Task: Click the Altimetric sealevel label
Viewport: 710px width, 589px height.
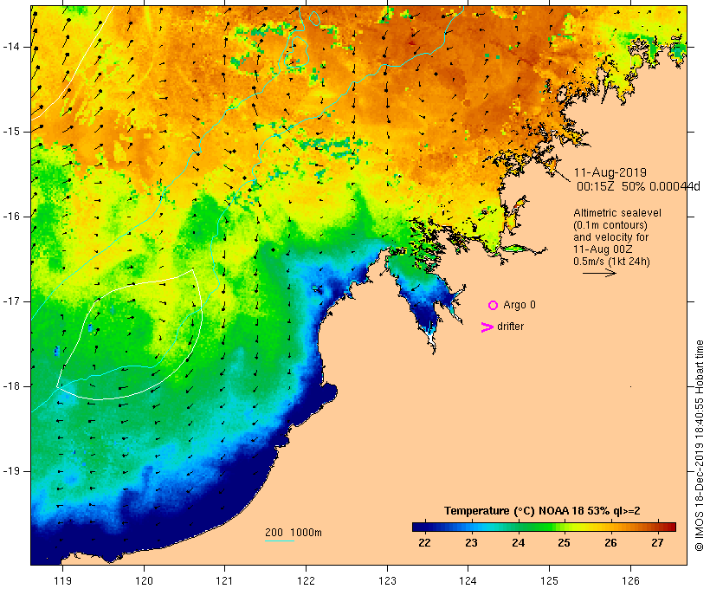Action: pyautogui.click(x=617, y=212)
